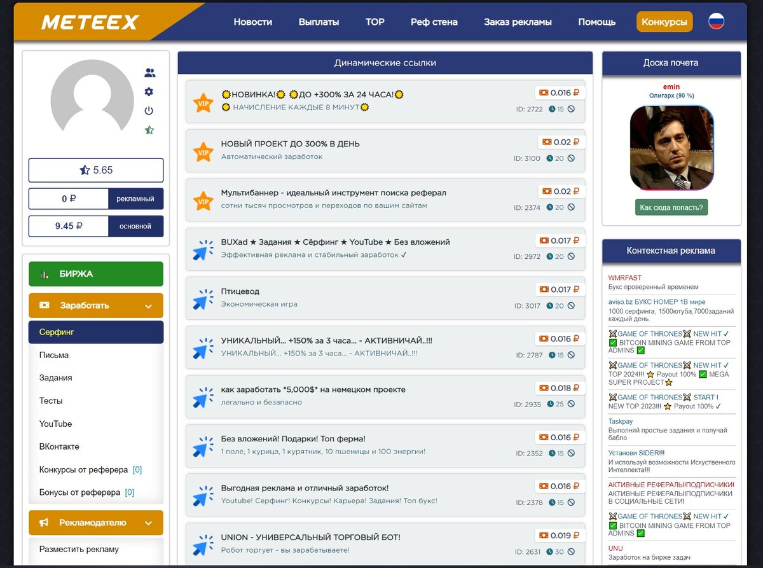Open the Реф стена menu item
763x568 pixels.
[x=434, y=21]
